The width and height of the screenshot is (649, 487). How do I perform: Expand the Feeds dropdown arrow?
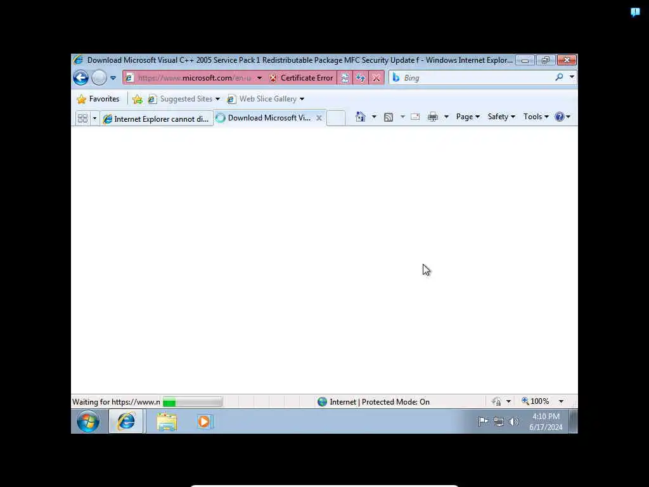pos(402,117)
